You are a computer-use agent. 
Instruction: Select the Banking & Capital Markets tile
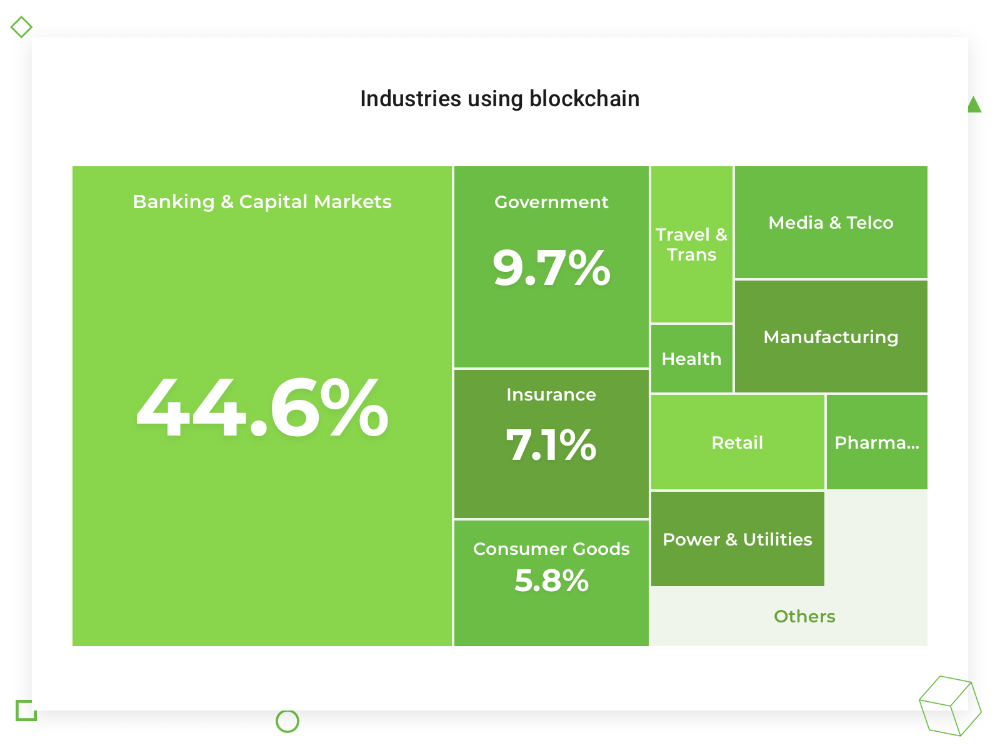click(262, 406)
